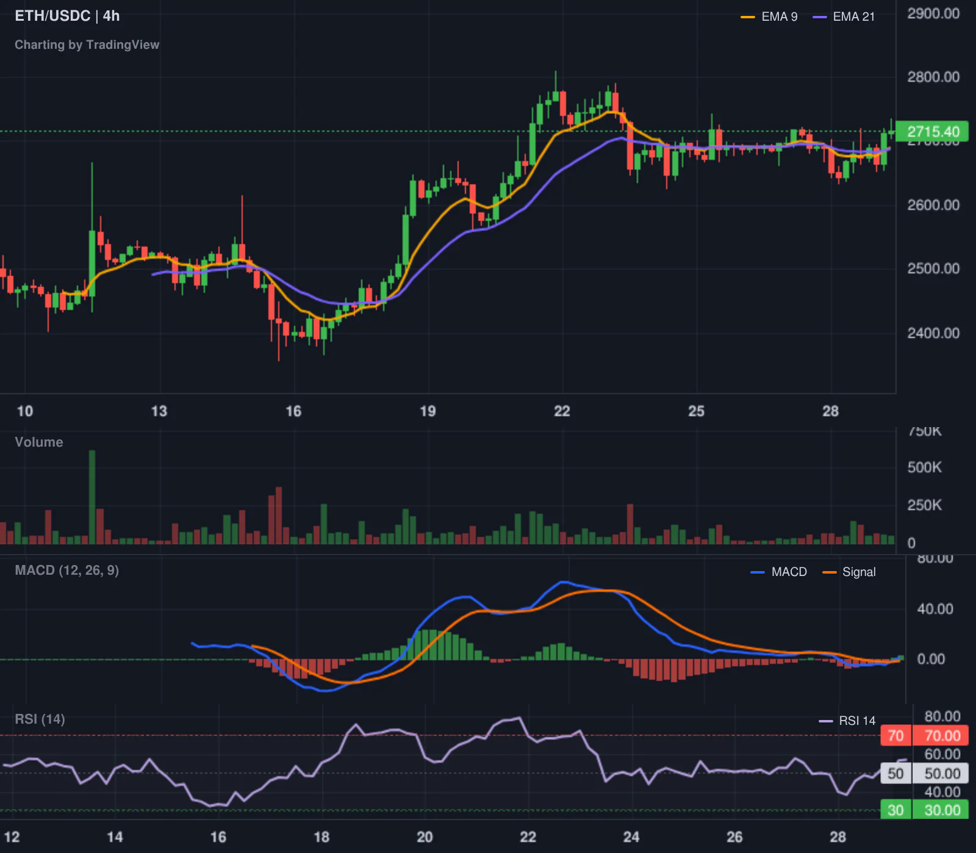Click the gray 50 midline level tag

point(895,774)
